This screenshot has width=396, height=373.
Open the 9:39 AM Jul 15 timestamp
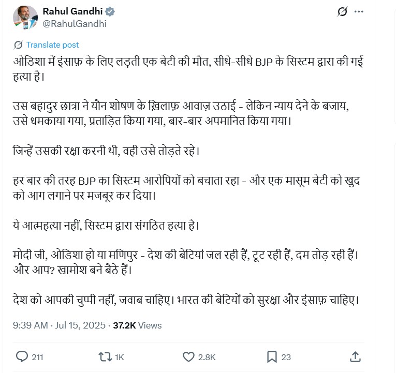point(59,325)
